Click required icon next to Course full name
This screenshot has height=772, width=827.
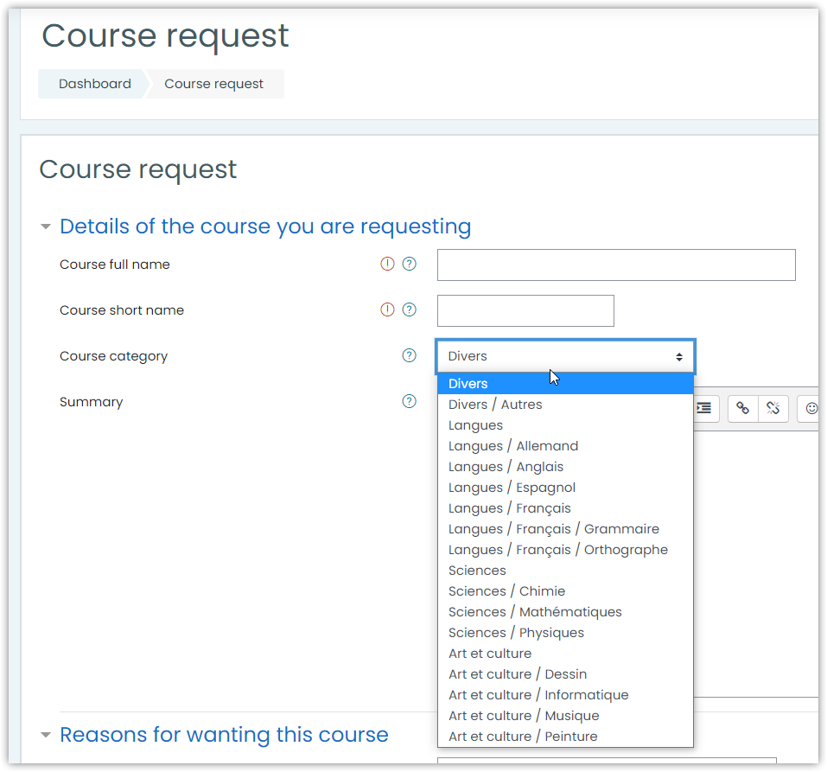(x=388, y=264)
